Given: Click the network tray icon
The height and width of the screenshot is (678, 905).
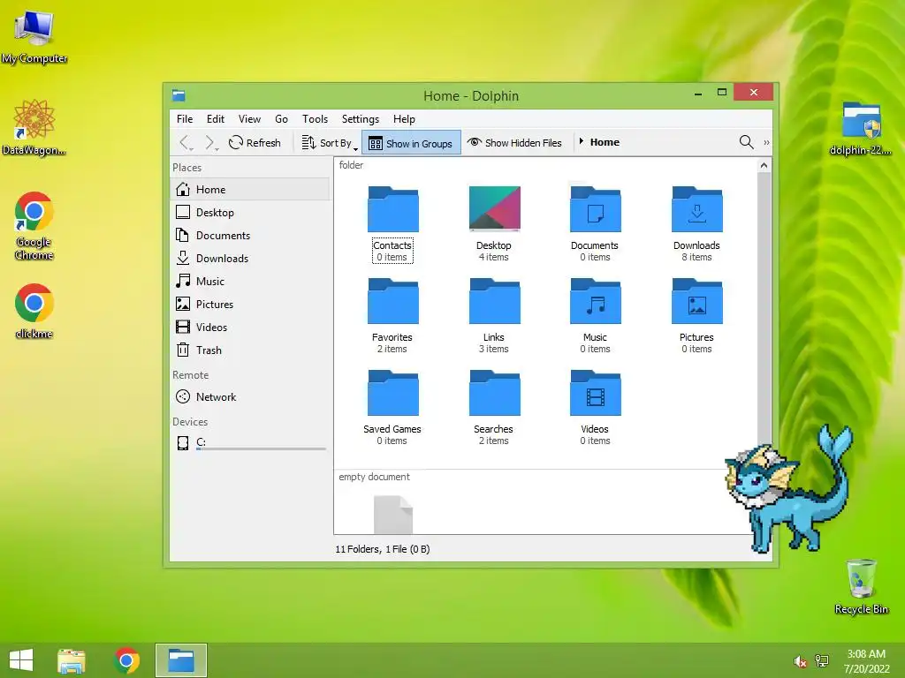Looking at the screenshot, I should click(822, 660).
